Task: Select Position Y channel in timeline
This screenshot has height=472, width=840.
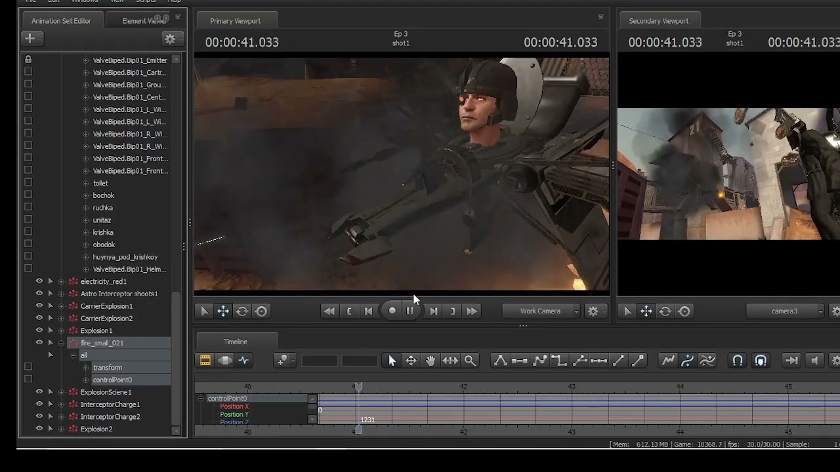Action: click(234, 414)
